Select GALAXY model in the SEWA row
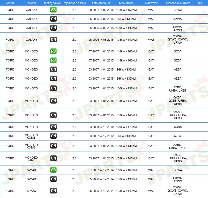The image size is (208, 198). click(x=31, y=10)
